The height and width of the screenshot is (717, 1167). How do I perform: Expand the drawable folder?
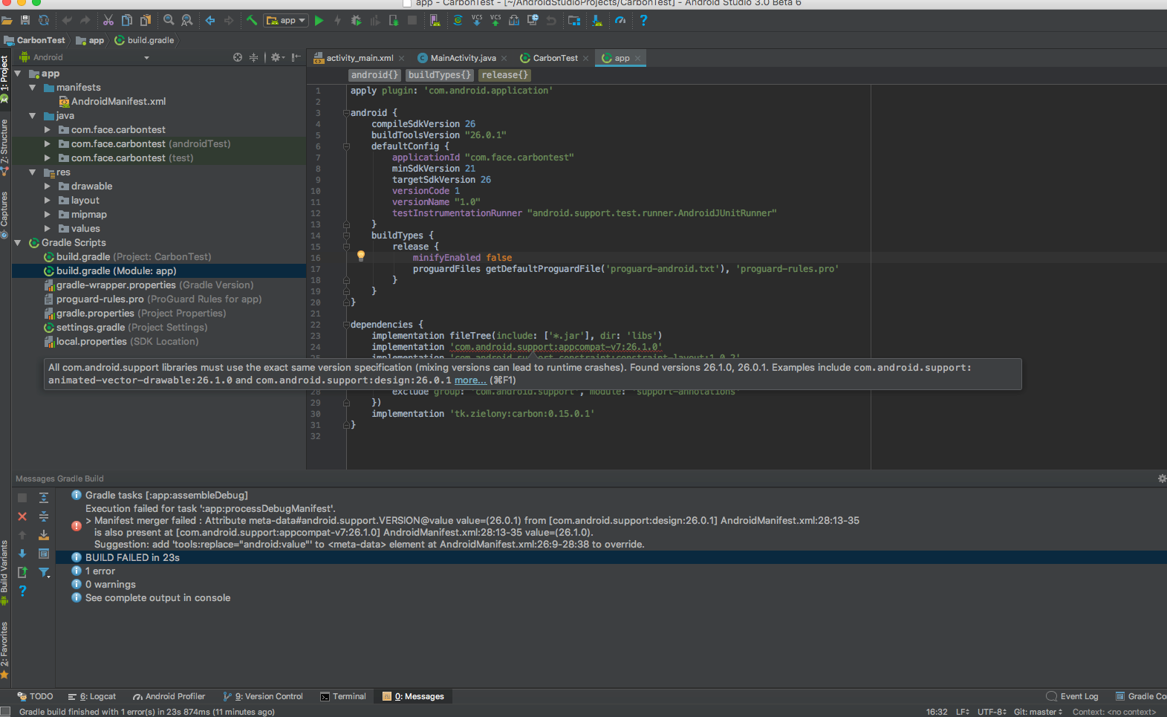pos(48,186)
